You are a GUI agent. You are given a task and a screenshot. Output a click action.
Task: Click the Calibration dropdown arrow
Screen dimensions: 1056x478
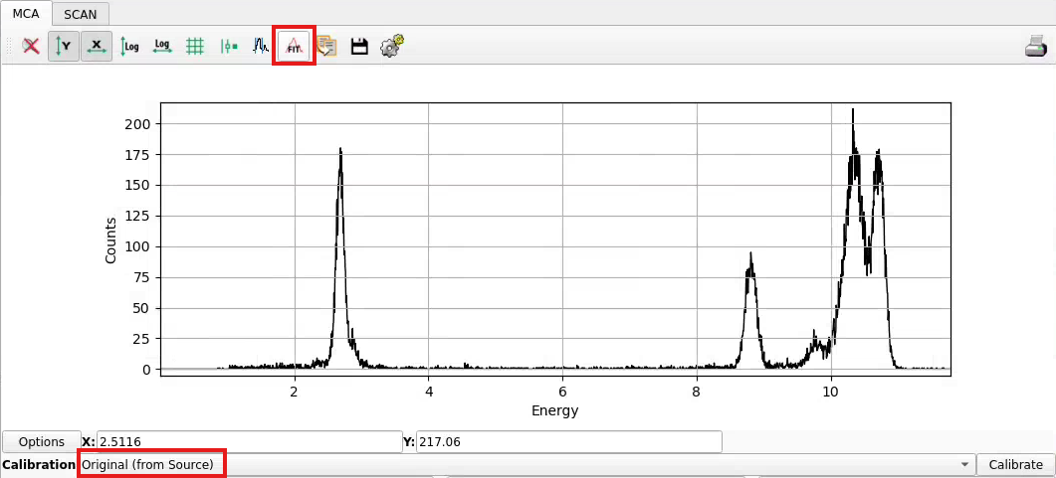965,464
